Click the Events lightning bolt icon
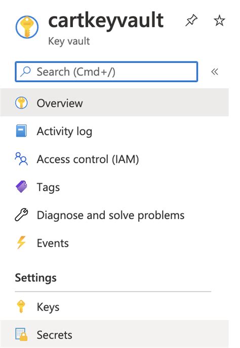Viewport: 240px width, 348px height. [21, 242]
